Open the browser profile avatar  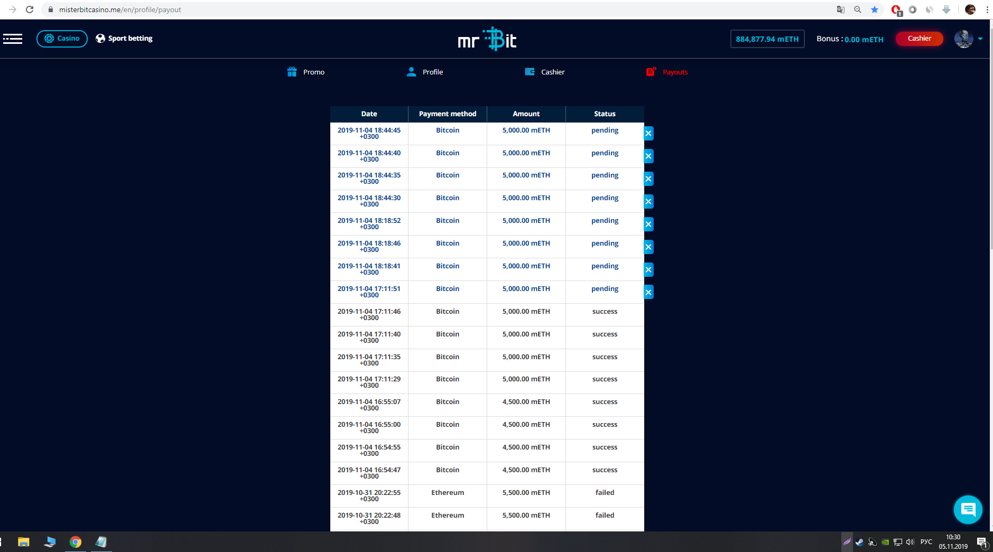(970, 10)
